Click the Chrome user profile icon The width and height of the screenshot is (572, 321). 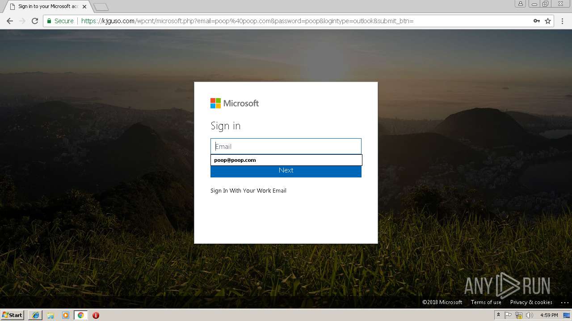coord(520,4)
